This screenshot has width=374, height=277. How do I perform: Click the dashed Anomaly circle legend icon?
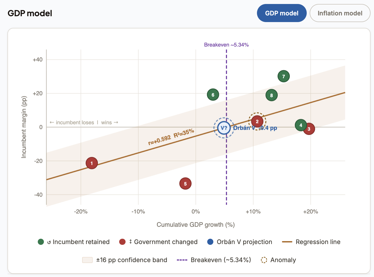(264, 260)
